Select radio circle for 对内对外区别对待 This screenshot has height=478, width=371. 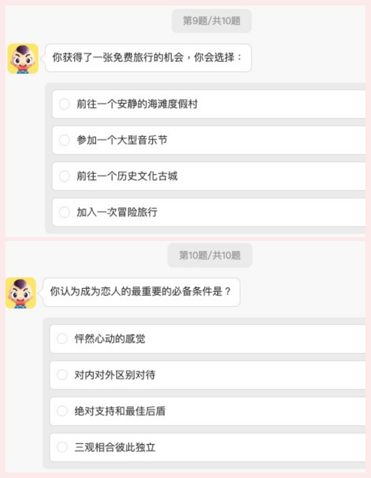(62, 375)
